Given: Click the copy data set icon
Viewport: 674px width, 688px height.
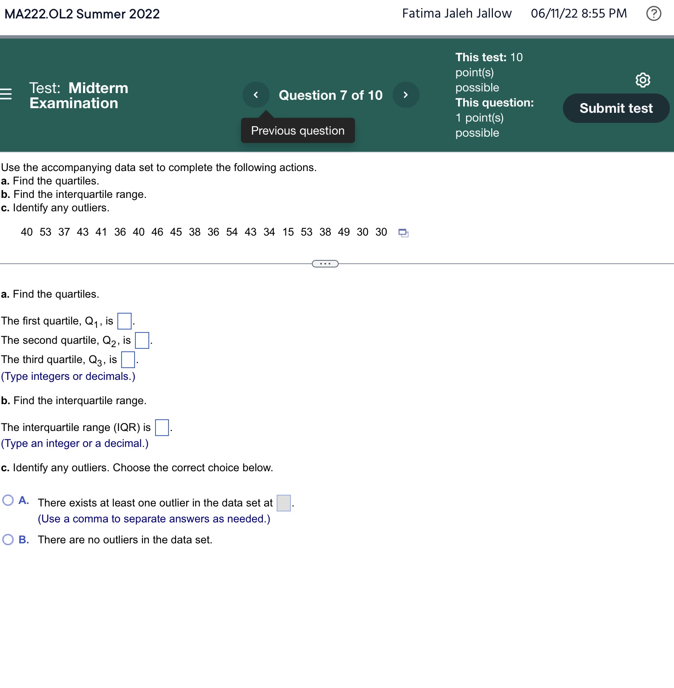Looking at the screenshot, I should pyautogui.click(x=403, y=232).
